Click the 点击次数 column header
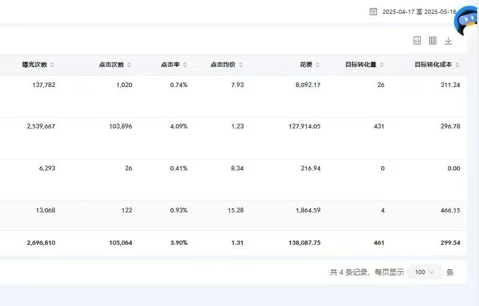Viewport: 479px width, 306px height. pyautogui.click(x=112, y=65)
